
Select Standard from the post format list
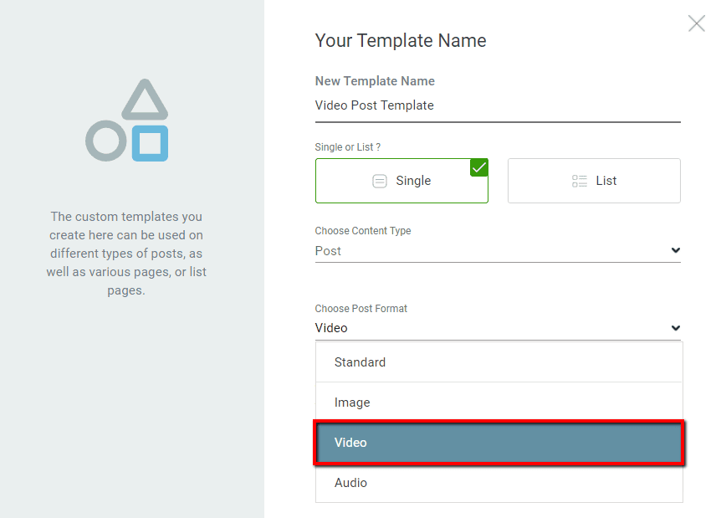click(360, 362)
